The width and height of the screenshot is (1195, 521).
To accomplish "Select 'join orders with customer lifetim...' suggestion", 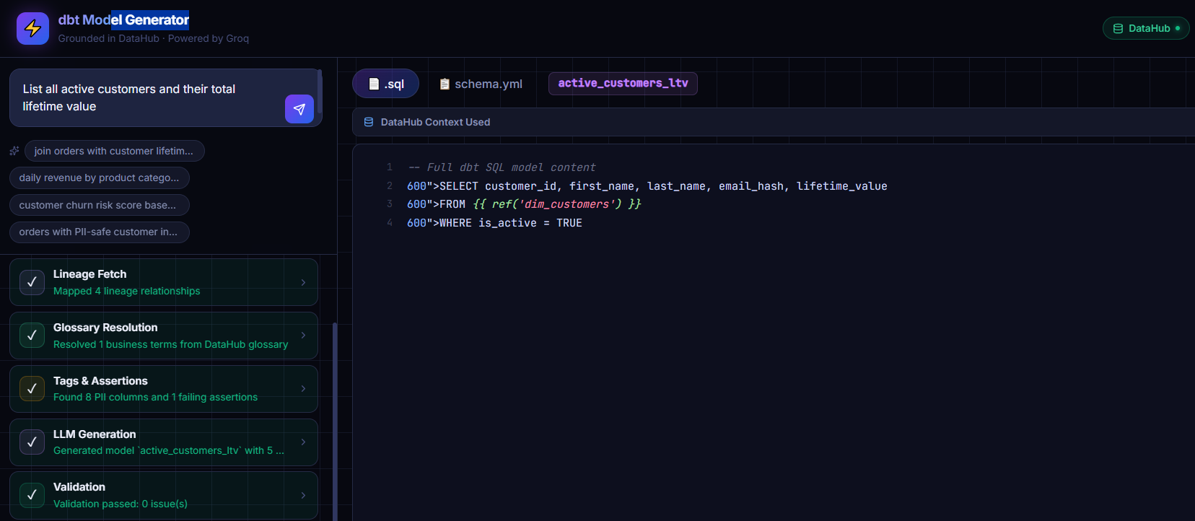I will pyautogui.click(x=114, y=151).
